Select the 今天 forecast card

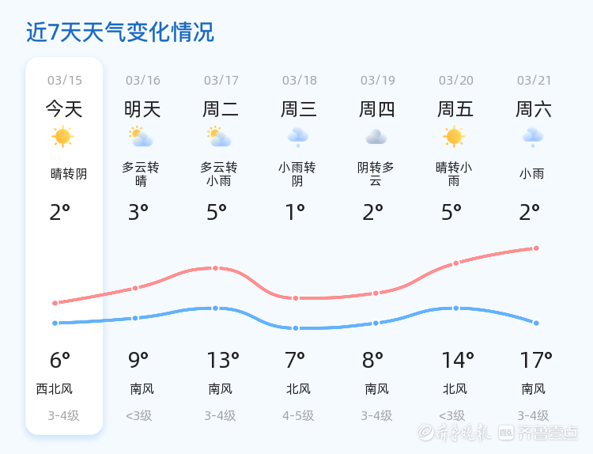tap(64, 245)
